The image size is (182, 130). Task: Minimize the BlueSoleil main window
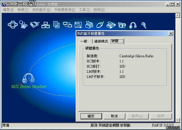click(x=168, y=4)
